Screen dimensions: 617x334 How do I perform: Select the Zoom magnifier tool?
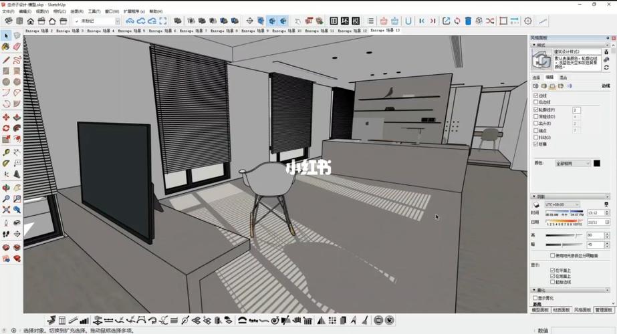pos(6,199)
